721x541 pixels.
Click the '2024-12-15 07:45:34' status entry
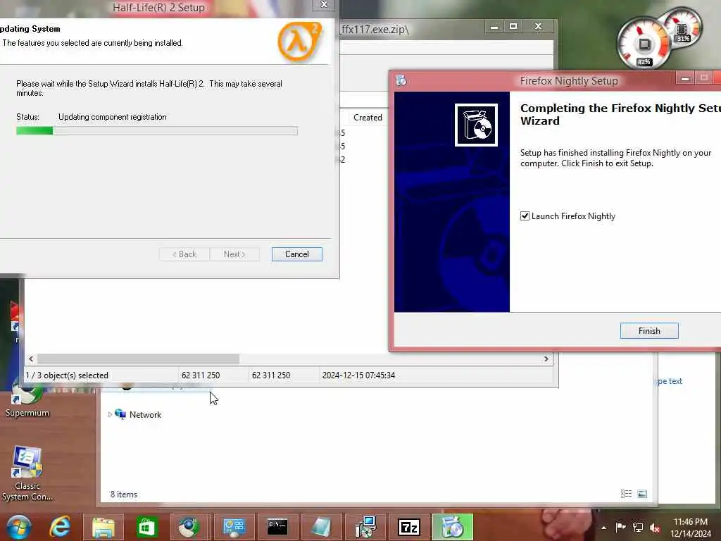[x=358, y=375]
